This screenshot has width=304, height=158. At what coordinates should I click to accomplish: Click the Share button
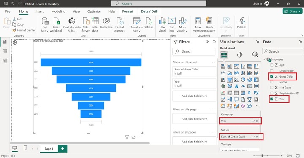(x=293, y=11)
